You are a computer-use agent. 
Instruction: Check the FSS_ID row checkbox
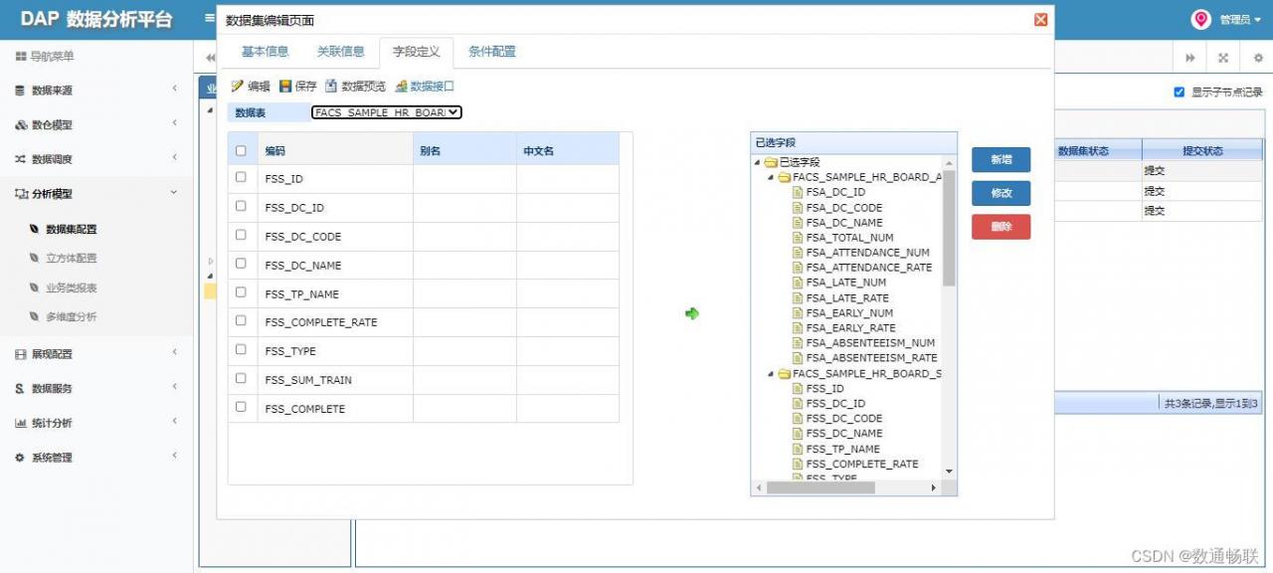pos(241,178)
